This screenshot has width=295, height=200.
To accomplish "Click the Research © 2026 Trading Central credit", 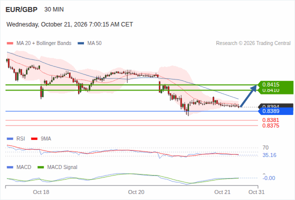I will point(253,43).
